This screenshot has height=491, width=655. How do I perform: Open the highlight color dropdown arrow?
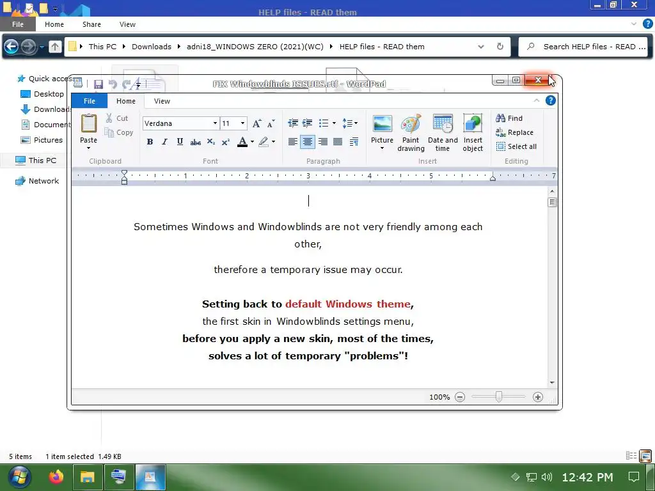click(273, 142)
